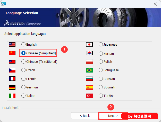Image resolution: width=161 pixels, height=122 pixels.
Task: Pick the Turkish radio button
Action: pos(101,96)
